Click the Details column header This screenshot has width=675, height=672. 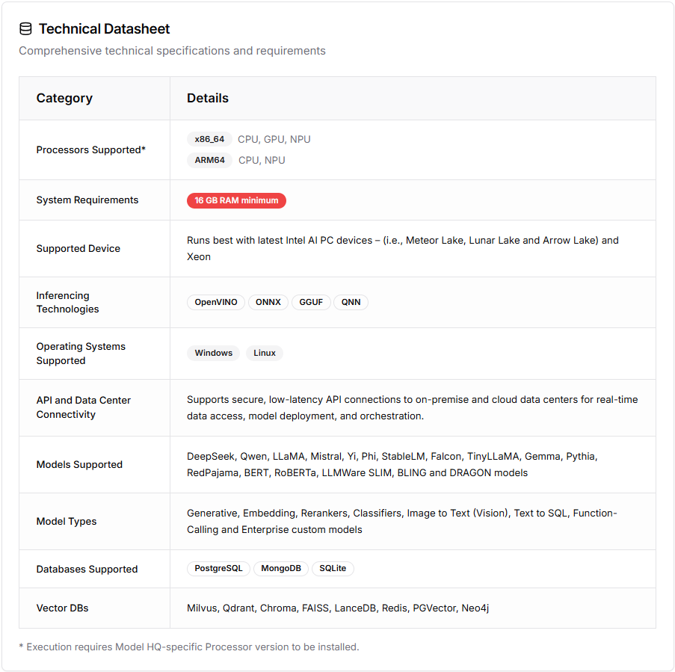pyautogui.click(x=208, y=98)
